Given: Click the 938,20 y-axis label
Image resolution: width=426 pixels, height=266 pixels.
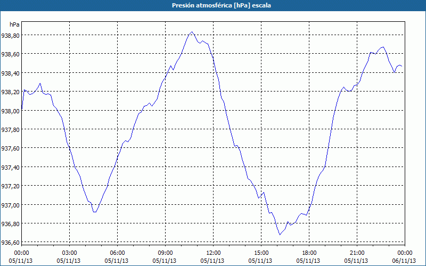Looking at the screenshot, I should click(x=10, y=92).
